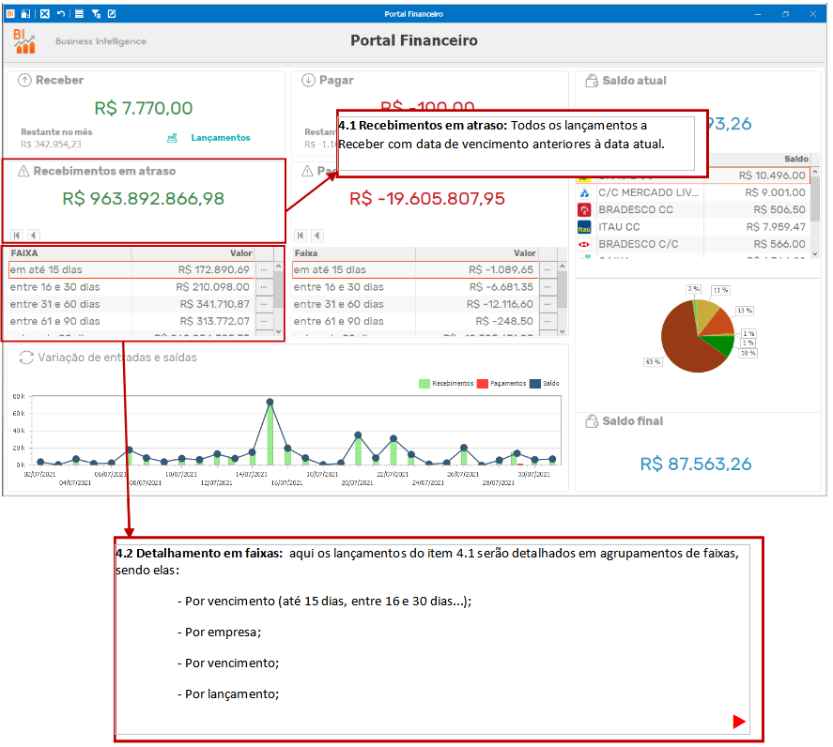This screenshot has width=833, height=747.
Task: Click the BI chart logo
Action: tap(23, 41)
